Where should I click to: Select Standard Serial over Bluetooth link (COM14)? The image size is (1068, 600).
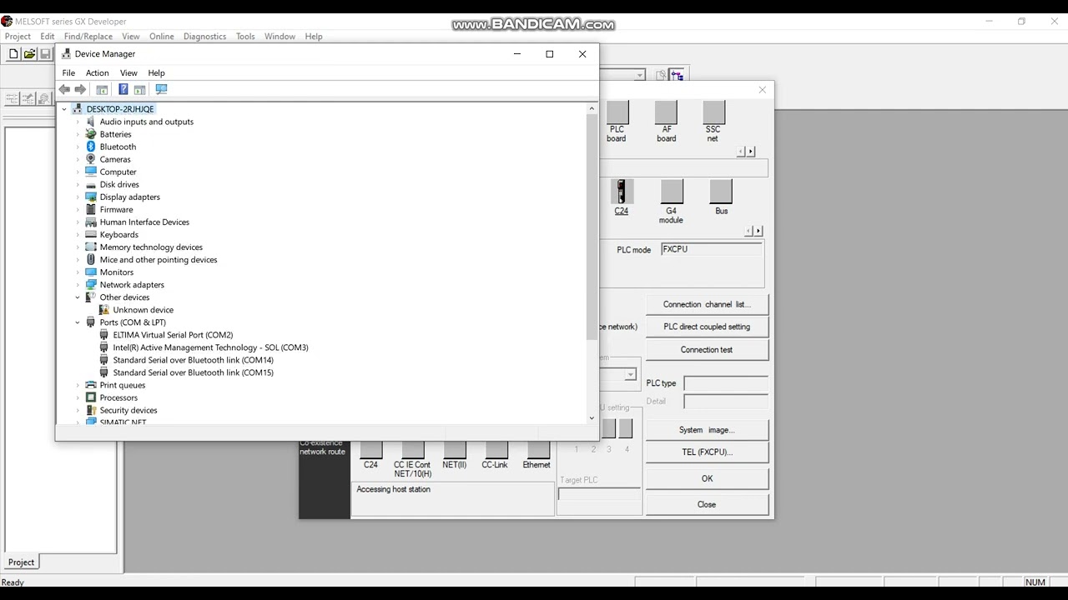[x=193, y=360]
